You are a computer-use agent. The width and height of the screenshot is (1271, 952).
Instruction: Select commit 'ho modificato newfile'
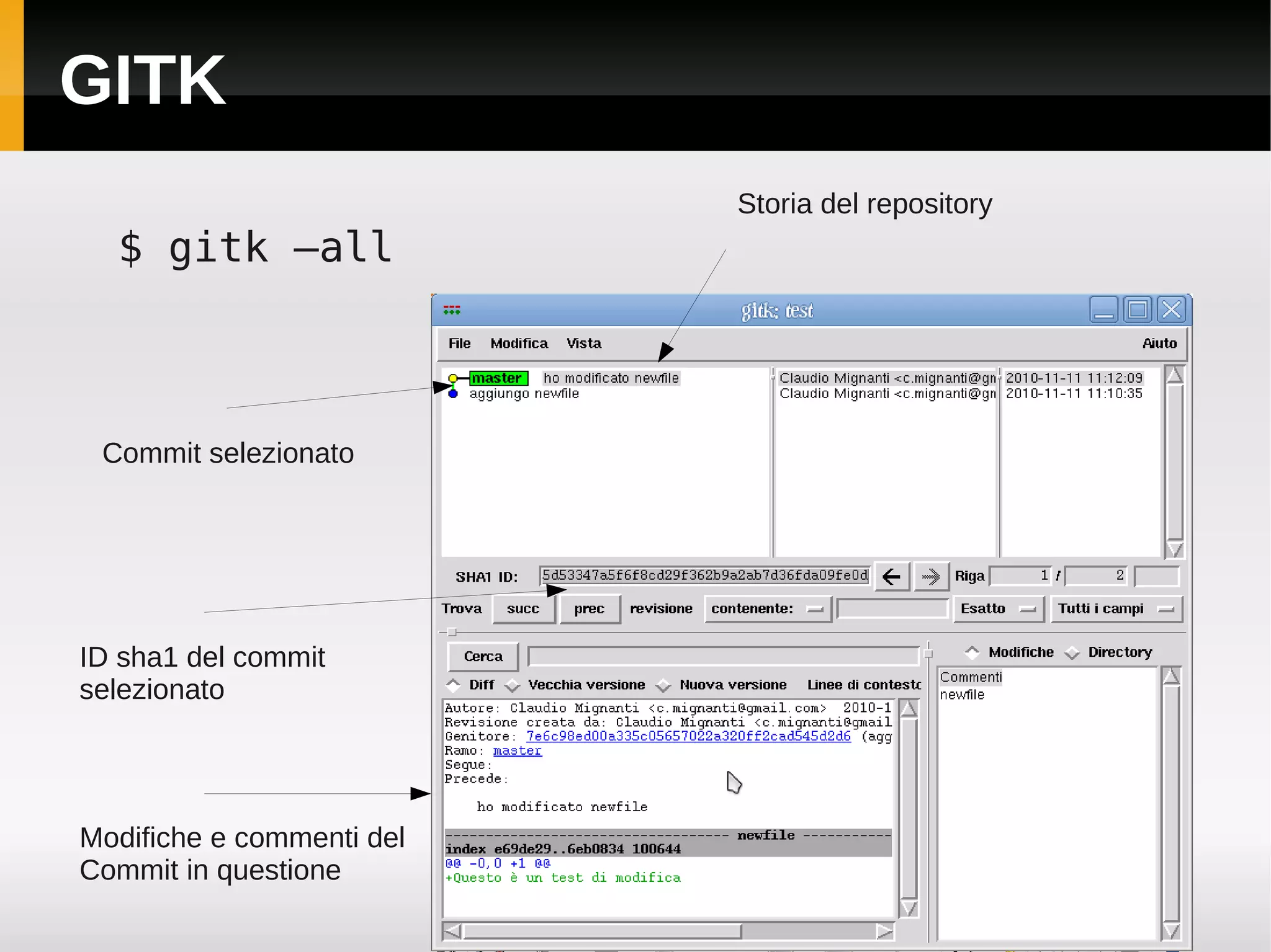611,378
